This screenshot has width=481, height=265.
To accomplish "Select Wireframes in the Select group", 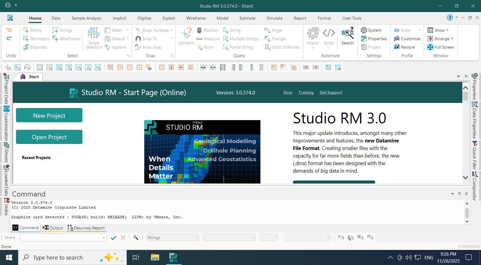I will point(66,39).
